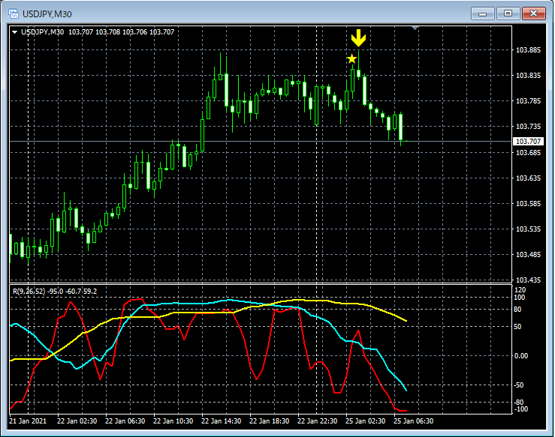The image size is (555, 437).
Task: Open the chart dropdown triangle beside USDJPY,M30
Action: pos(14,32)
